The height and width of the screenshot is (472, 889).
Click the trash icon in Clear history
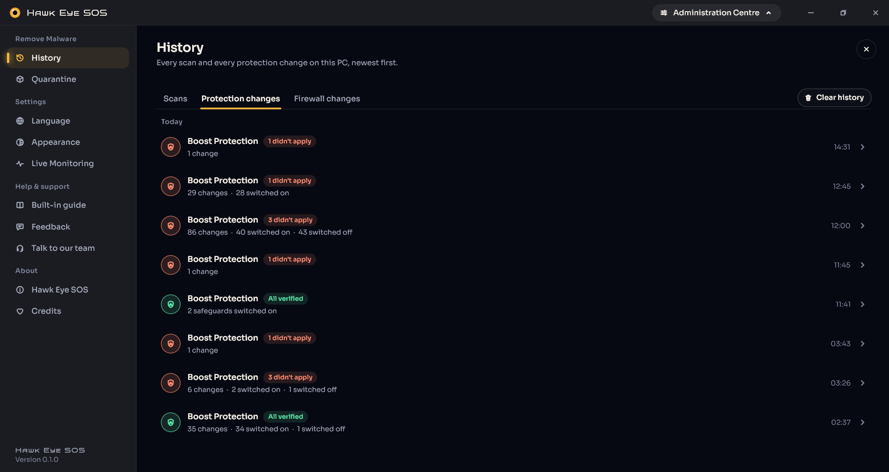pyautogui.click(x=808, y=98)
